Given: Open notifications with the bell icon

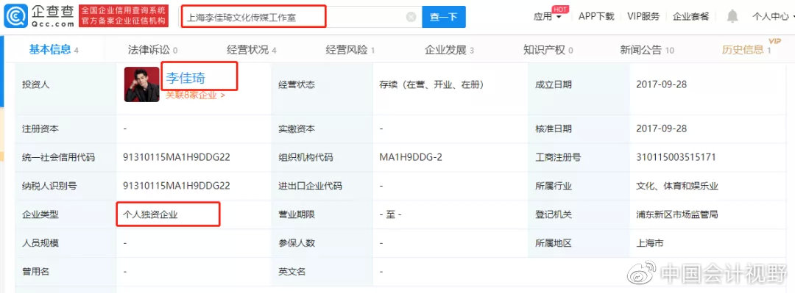Looking at the screenshot, I should tap(732, 16).
